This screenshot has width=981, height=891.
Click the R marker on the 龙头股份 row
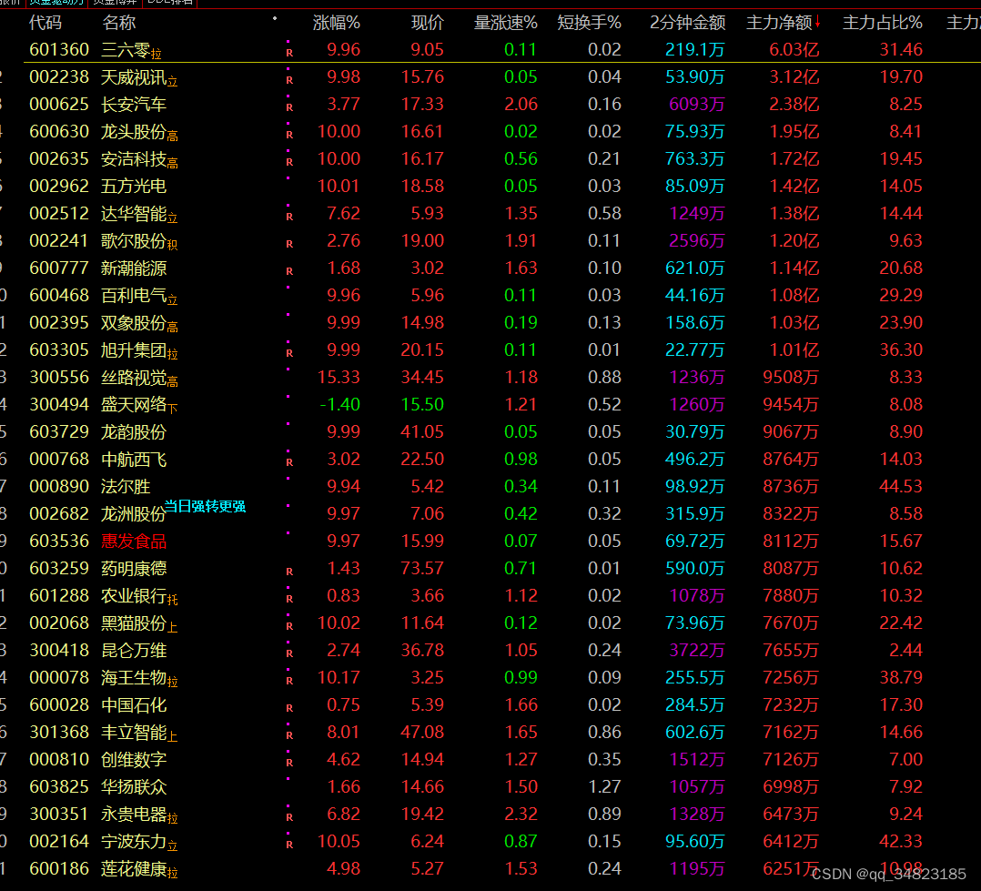point(289,135)
